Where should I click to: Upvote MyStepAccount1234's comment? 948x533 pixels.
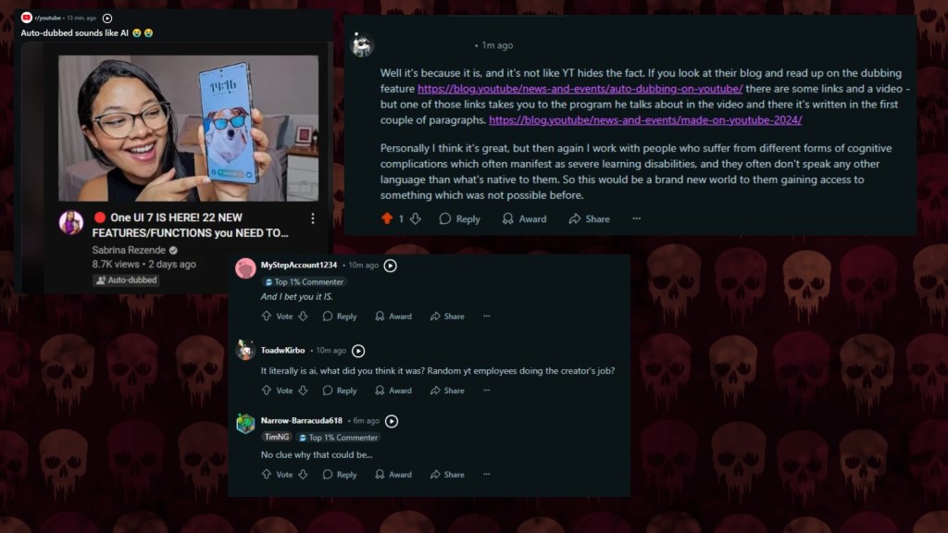click(x=267, y=316)
